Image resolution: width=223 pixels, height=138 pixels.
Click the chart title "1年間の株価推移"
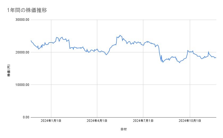coord(27,10)
